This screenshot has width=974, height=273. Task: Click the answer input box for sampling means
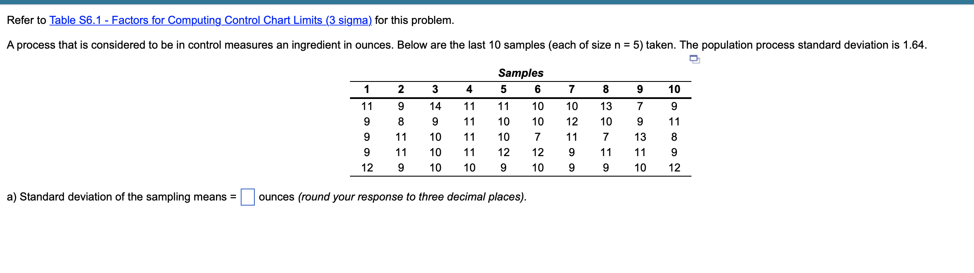coord(248,197)
